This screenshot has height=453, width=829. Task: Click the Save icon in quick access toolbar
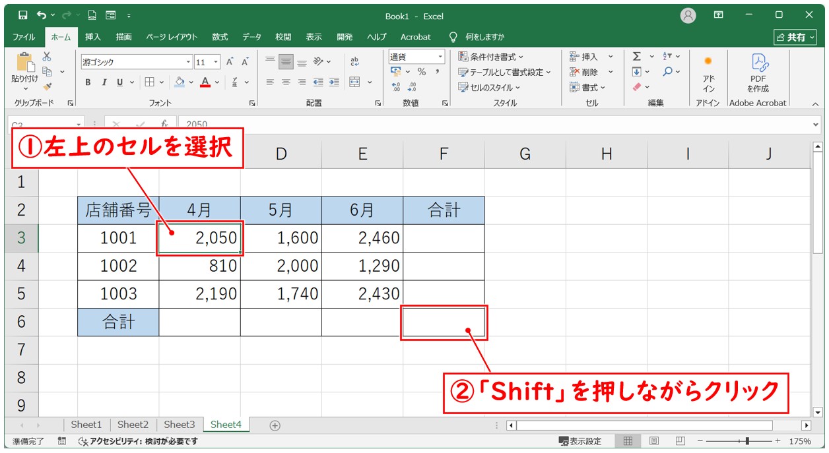pyautogui.click(x=22, y=15)
